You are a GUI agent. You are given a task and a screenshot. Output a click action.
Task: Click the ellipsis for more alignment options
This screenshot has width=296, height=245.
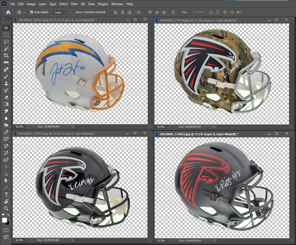pyautogui.click(x=185, y=12)
